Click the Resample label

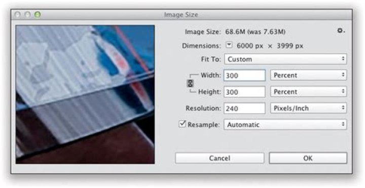point(204,125)
